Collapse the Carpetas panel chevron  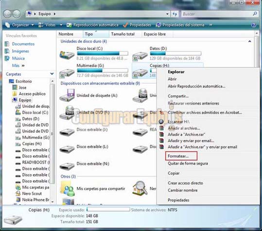tap(52, 74)
